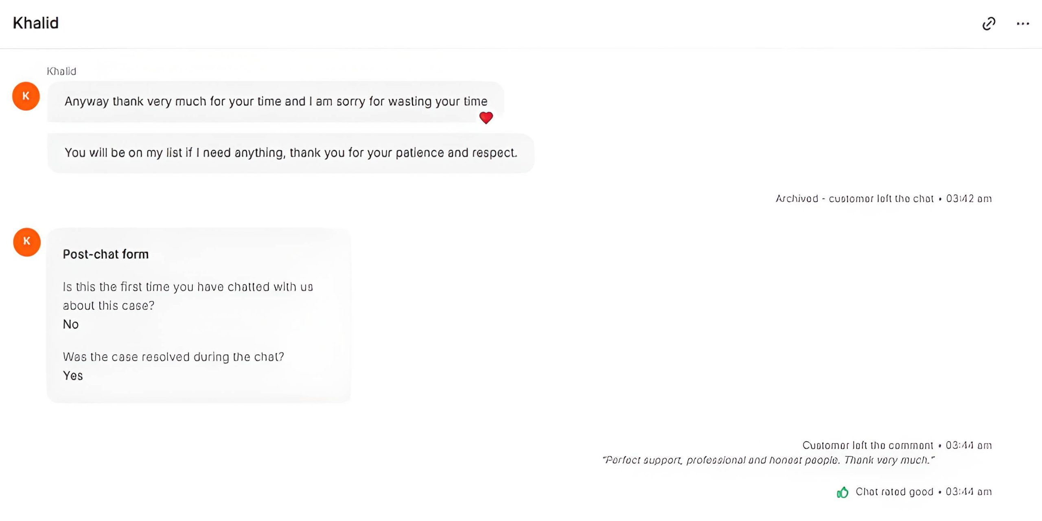Viewport: 1042px width, 521px height.
Task: Click the green thumbs-up rating icon
Action: point(843,493)
